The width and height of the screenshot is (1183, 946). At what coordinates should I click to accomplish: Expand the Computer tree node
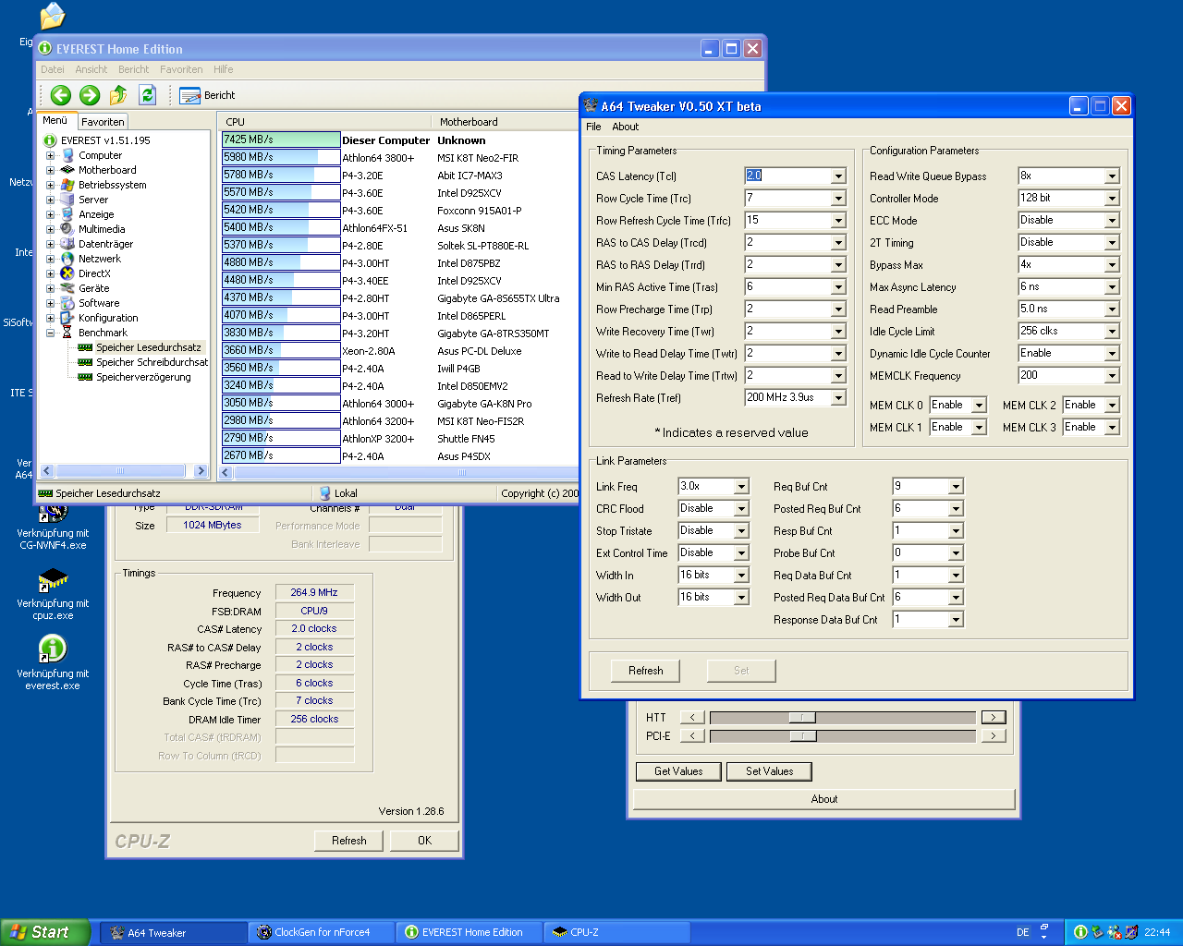click(x=51, y=155)
